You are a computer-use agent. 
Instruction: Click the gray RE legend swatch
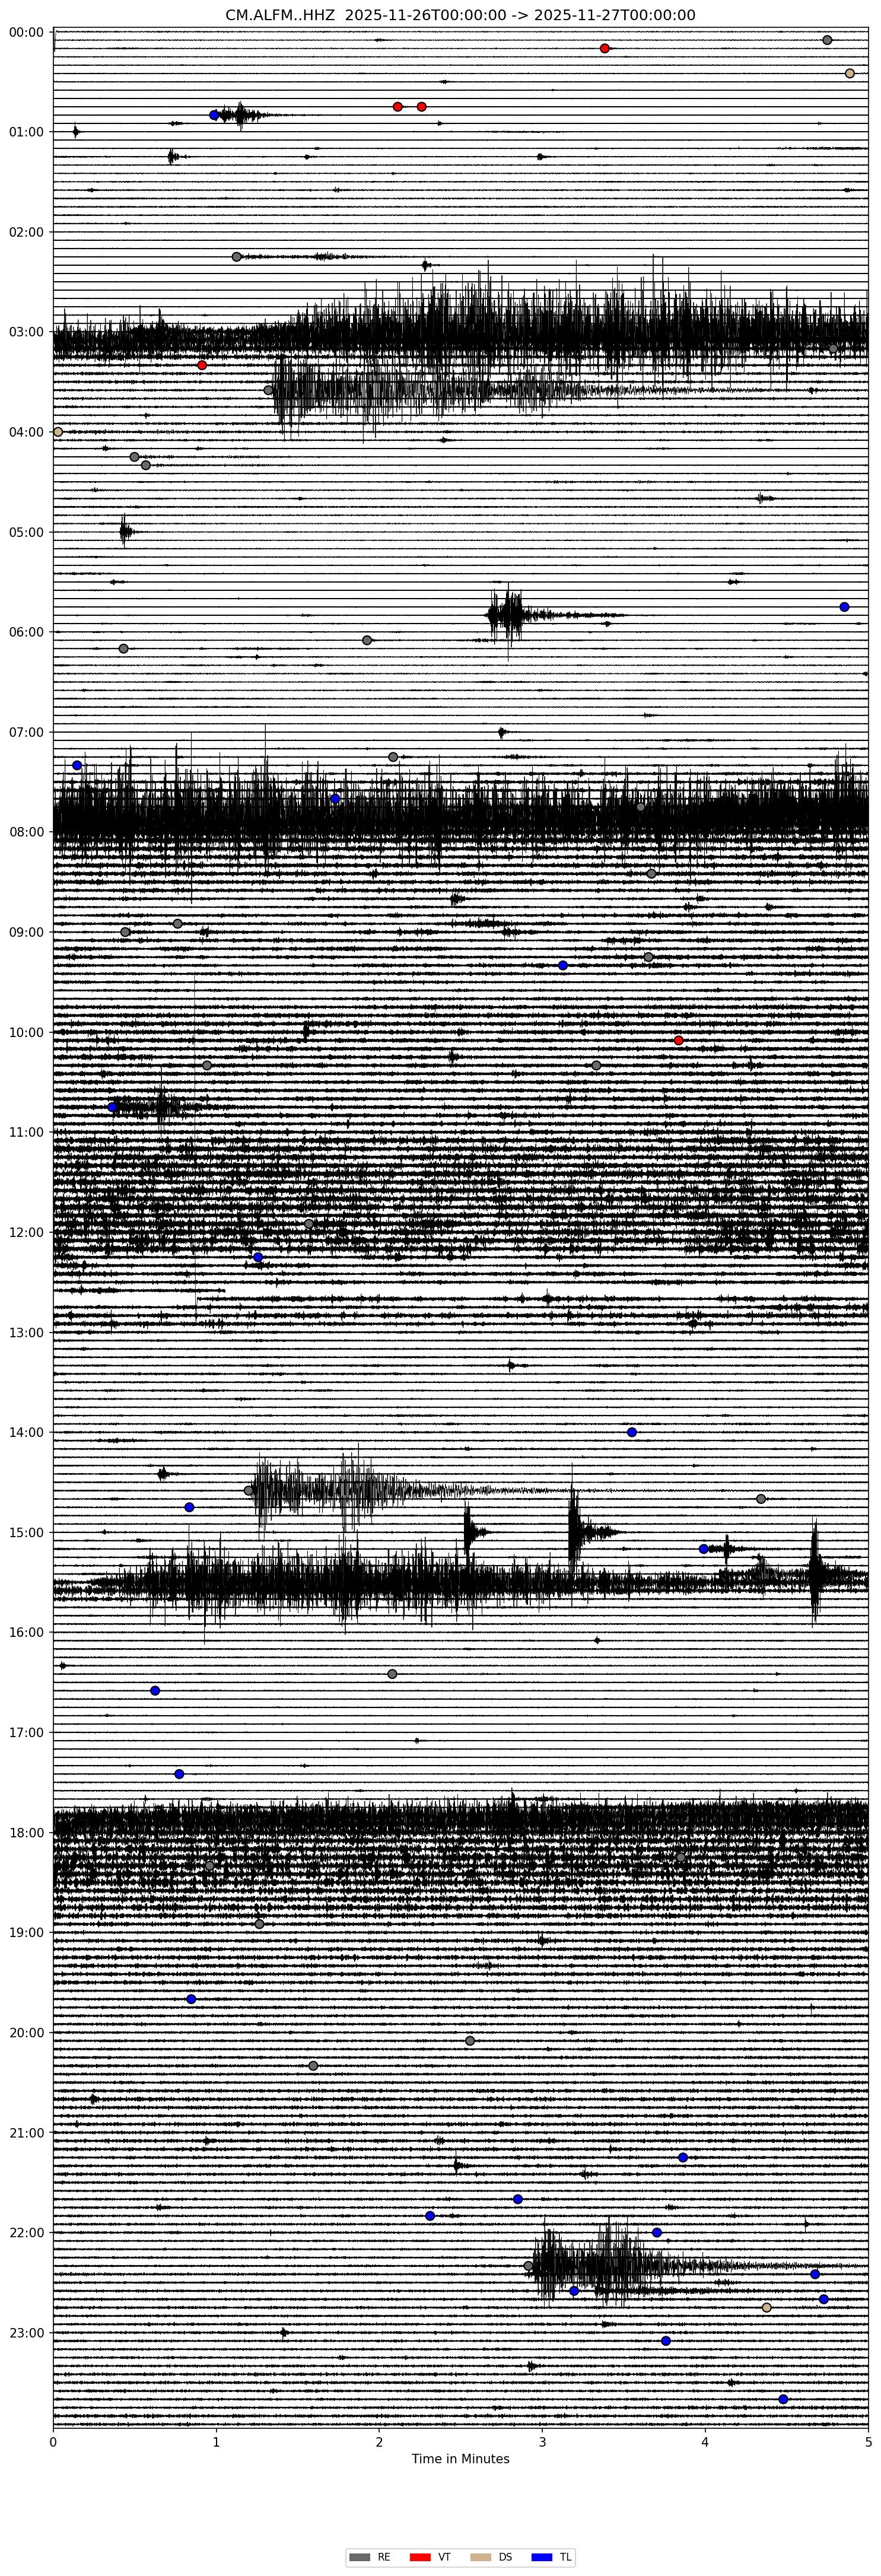pyautogui.click(x=358, y=2557)
